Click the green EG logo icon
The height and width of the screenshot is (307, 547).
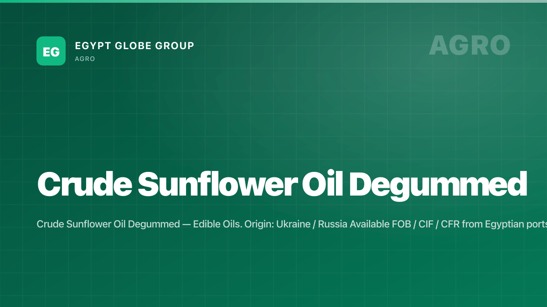(x=51, y=51)
